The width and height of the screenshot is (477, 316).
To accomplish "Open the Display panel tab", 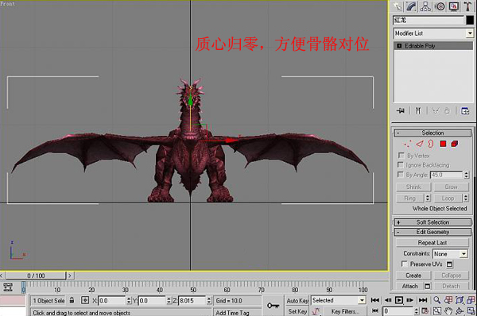I will click(454, 6).
